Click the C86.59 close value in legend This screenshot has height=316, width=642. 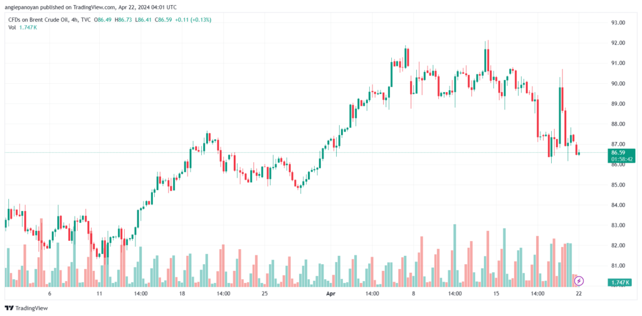[164, 19]
